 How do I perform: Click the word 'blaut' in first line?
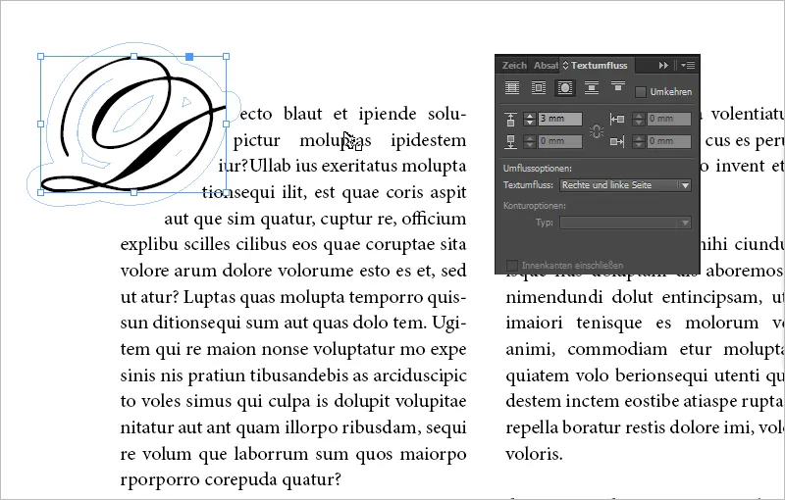click(x=302, y=114)
